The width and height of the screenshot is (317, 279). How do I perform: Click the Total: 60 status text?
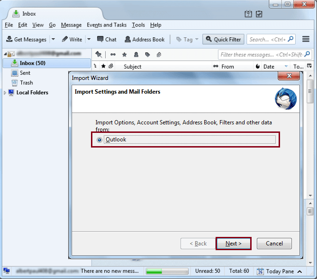coord(239,271)
